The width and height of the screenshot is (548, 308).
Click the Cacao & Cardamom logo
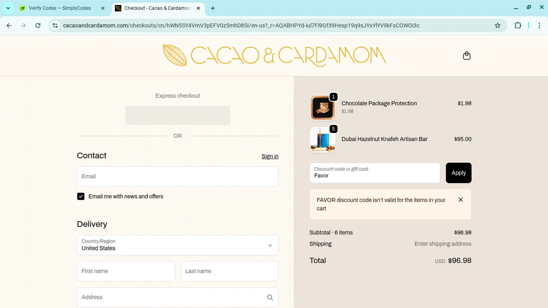(274, 56)
